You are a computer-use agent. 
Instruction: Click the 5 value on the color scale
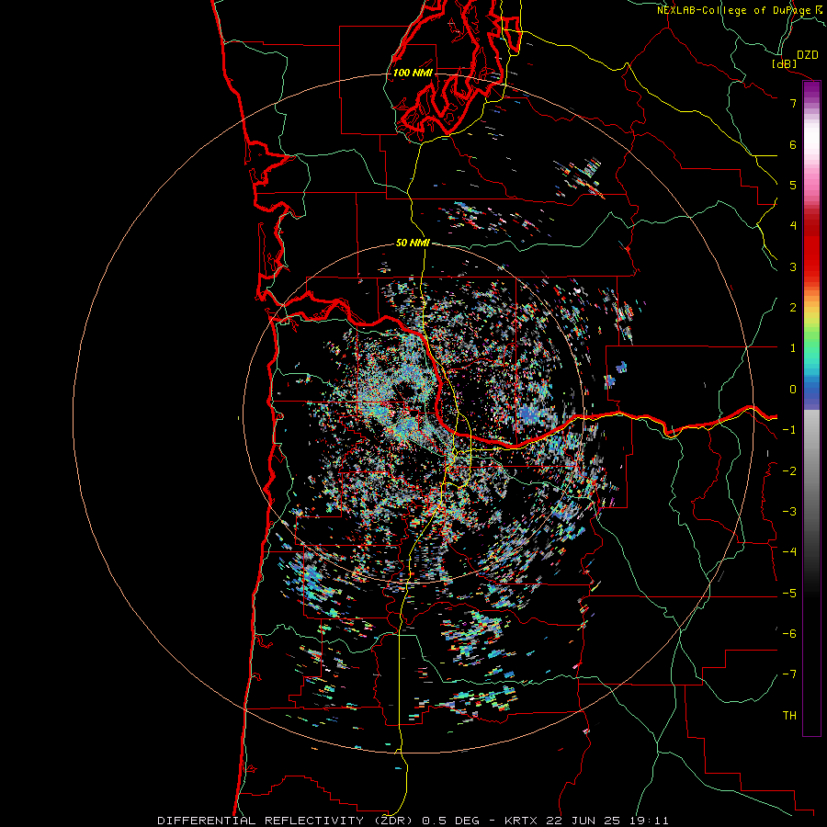[793, 185]
